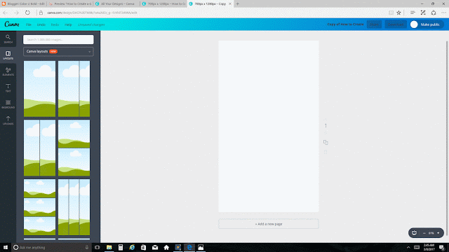
Task: Open File Explorer from taskbar
Action: click(109, 247)
